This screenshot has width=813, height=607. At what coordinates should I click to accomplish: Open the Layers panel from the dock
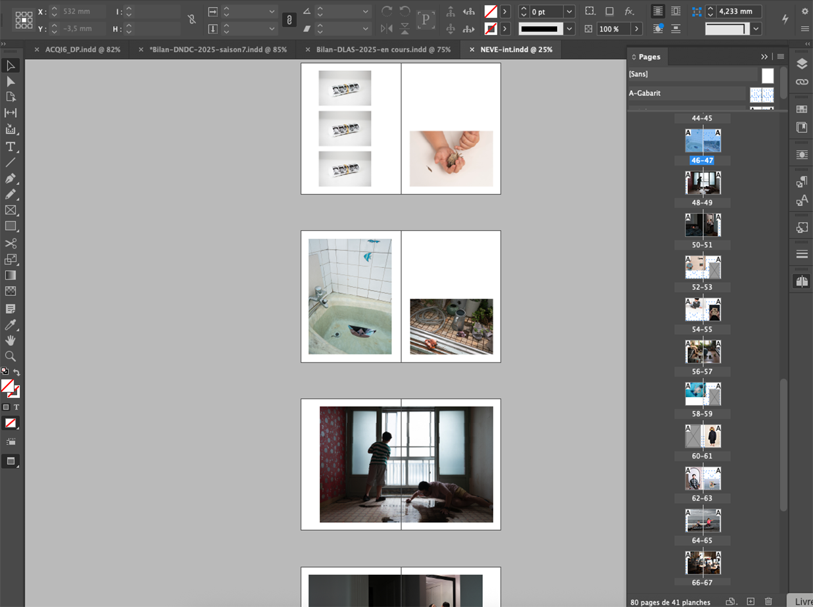tap(801, 64)
